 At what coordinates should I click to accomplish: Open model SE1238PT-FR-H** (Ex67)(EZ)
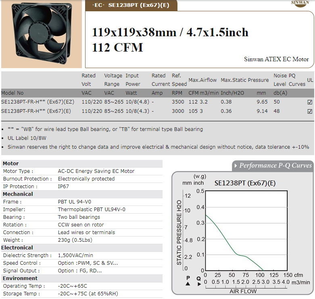click(38, 102)
